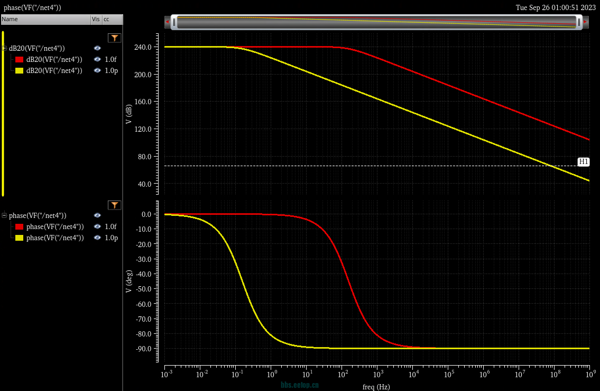Click the 1.0f cc value in the phase row
The width and height of the screenshot is (600, 391).
tap(110, 226)
